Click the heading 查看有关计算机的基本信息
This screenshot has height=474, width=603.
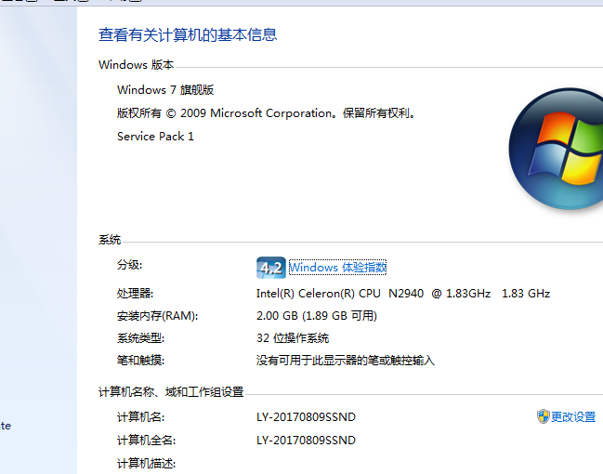[188, 34]
